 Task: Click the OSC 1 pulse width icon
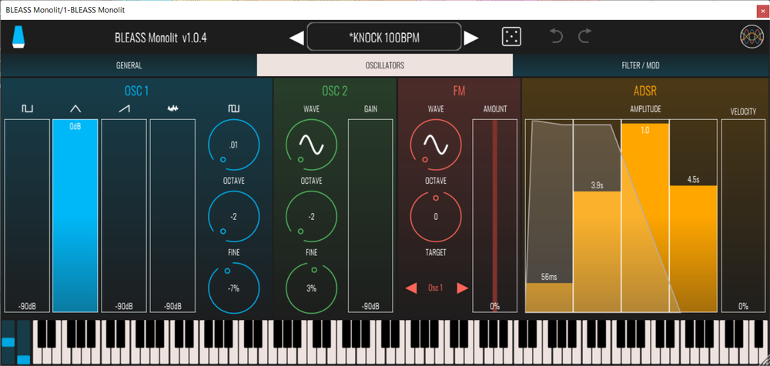coord(233,109)
